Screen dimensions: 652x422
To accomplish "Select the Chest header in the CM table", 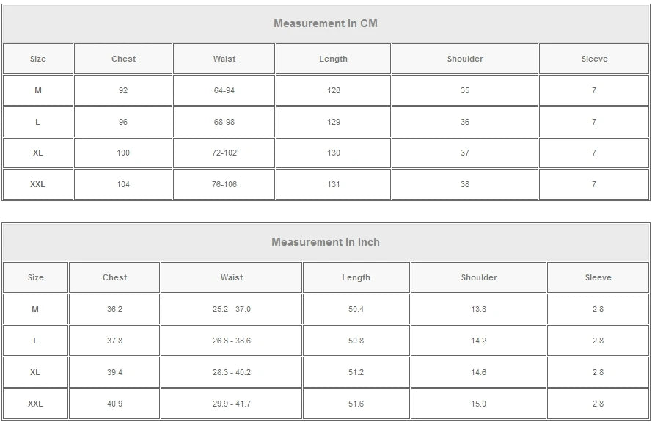I will point(123,59).
